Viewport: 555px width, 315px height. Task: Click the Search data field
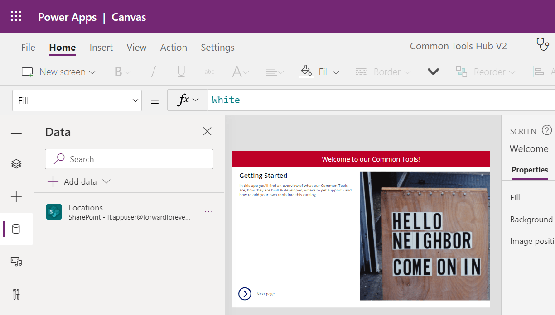(129, 159)
